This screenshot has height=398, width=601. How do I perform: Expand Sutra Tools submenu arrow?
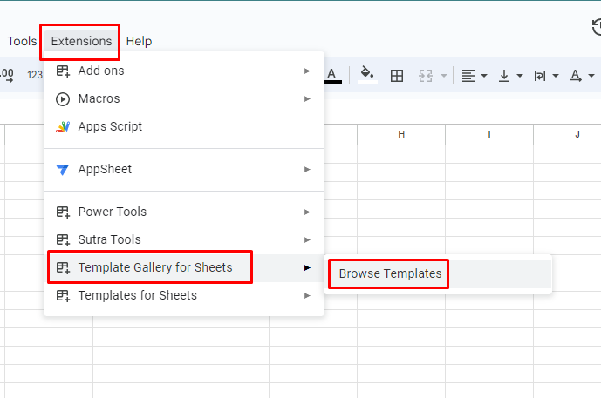(307, 239)
